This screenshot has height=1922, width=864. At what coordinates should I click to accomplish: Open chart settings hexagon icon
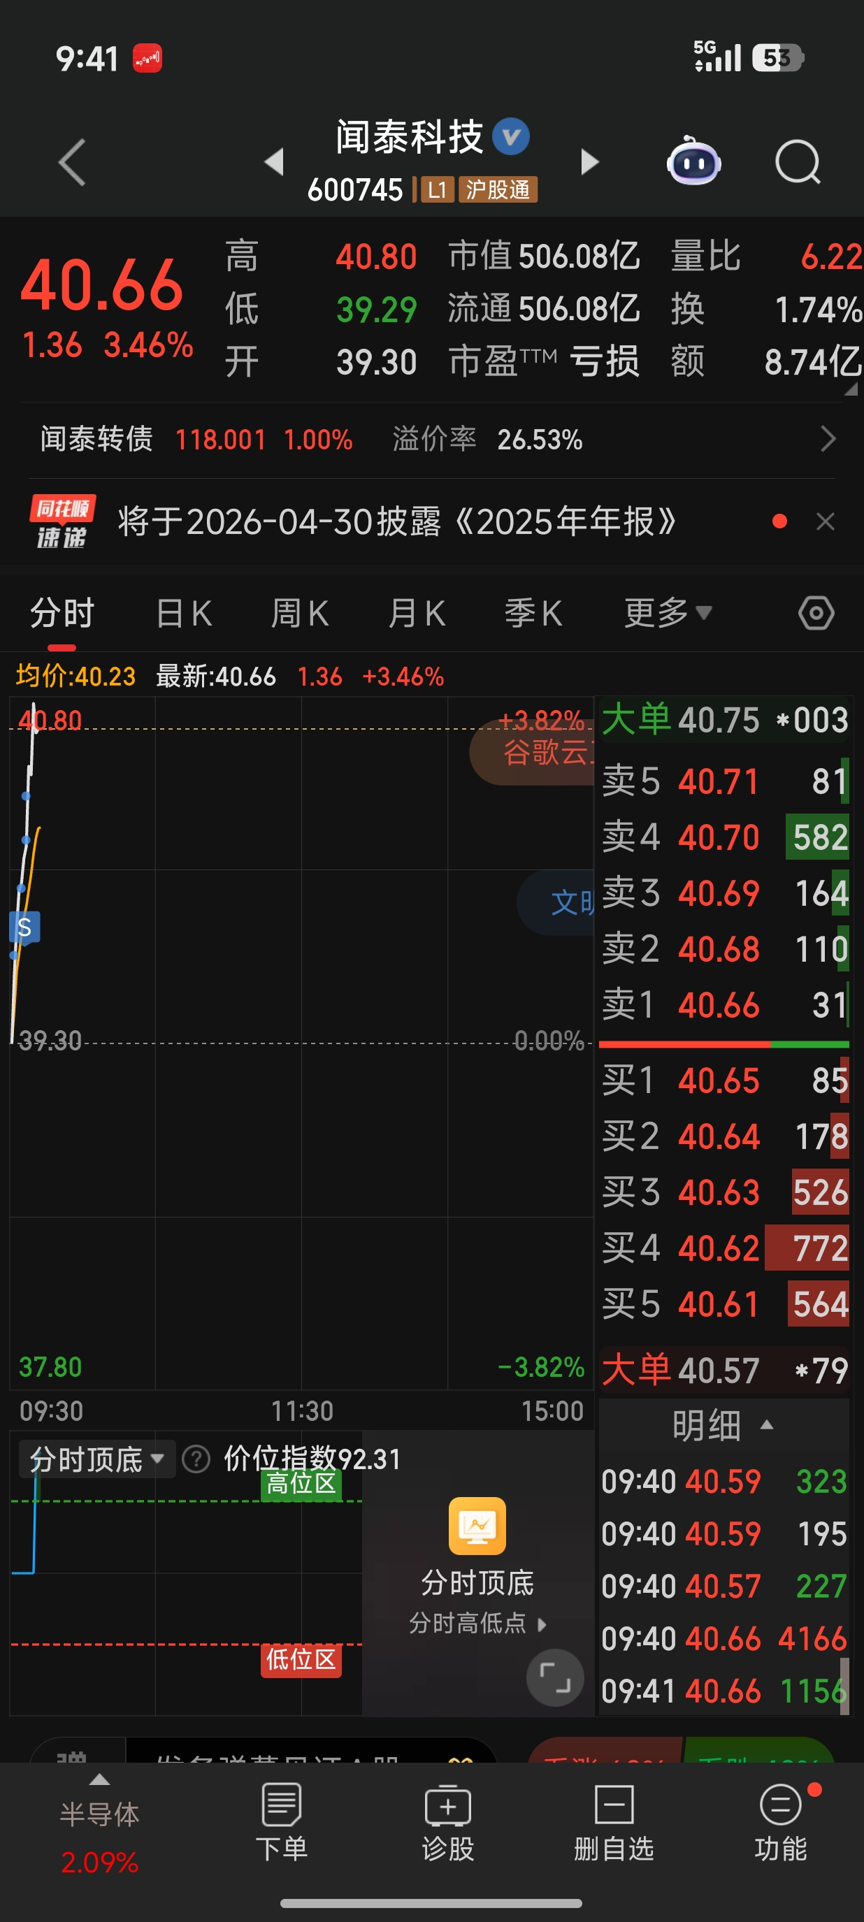(816, 614)
